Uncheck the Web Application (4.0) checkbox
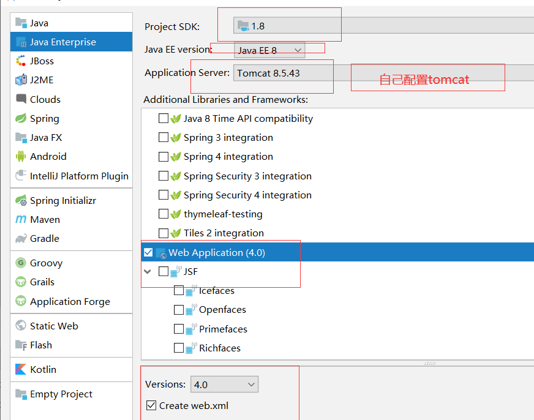Image resolution: width=534 pixels, height=420 pixels. coord(148,252)
